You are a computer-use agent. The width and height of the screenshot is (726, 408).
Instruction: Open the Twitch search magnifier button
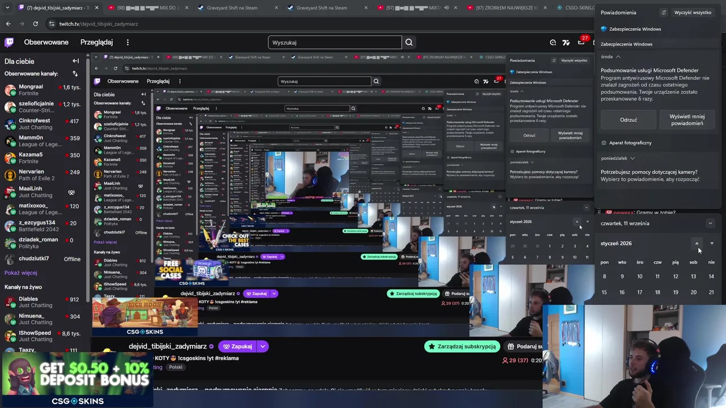[x=409, y=42]
